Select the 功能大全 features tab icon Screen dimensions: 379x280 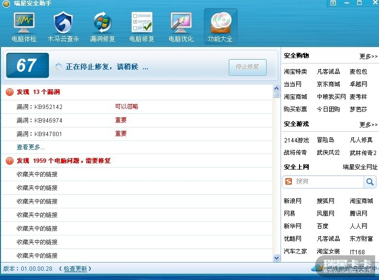coord(221,27)
